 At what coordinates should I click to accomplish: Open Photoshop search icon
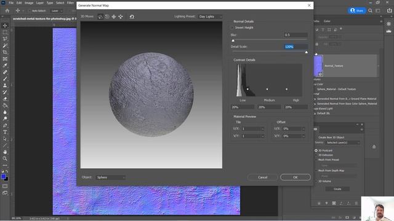click(370, 10)
